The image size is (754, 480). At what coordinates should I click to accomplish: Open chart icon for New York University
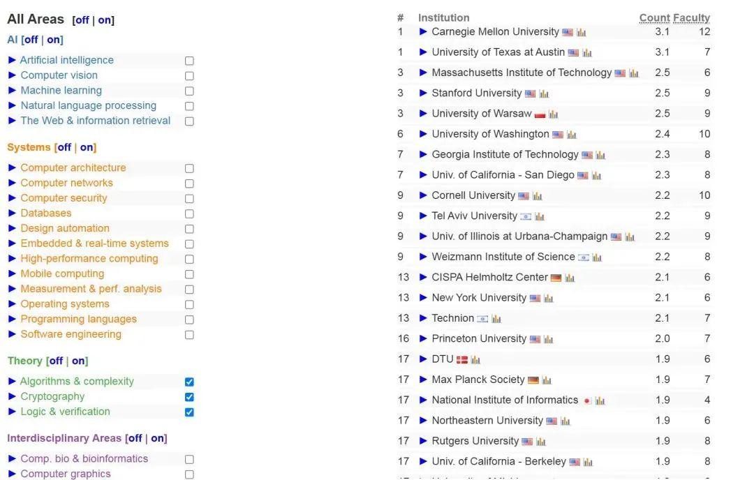pyautogui.click(x=549, y=299)
